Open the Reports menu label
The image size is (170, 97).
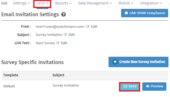pos(61,3)
